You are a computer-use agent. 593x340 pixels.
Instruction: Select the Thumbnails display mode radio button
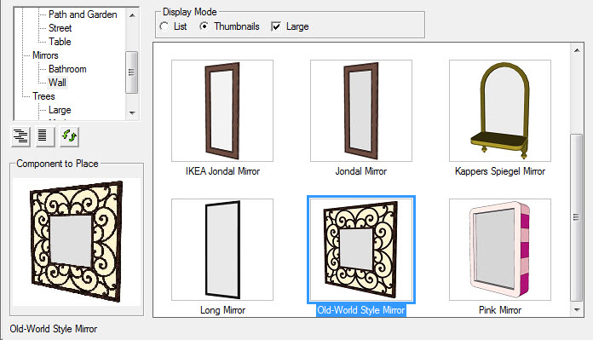pyautogui.click(x=204, y=26)
